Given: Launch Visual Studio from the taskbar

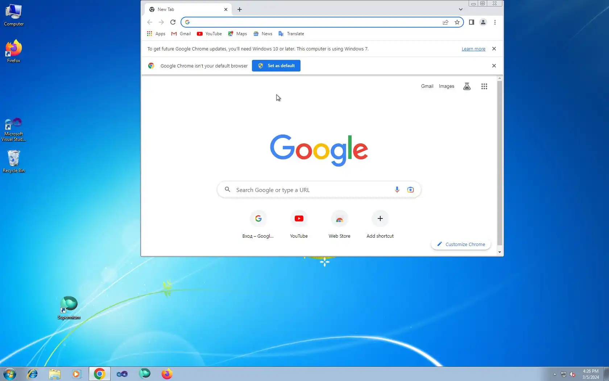Looking at the screenshot, I should click(x=122, y=374).
